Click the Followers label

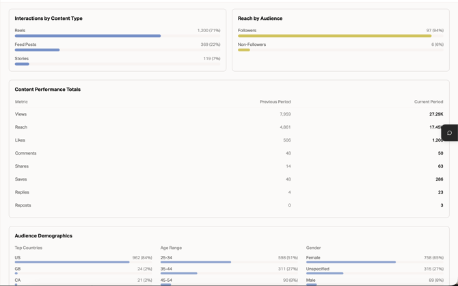tap(247, 30)
